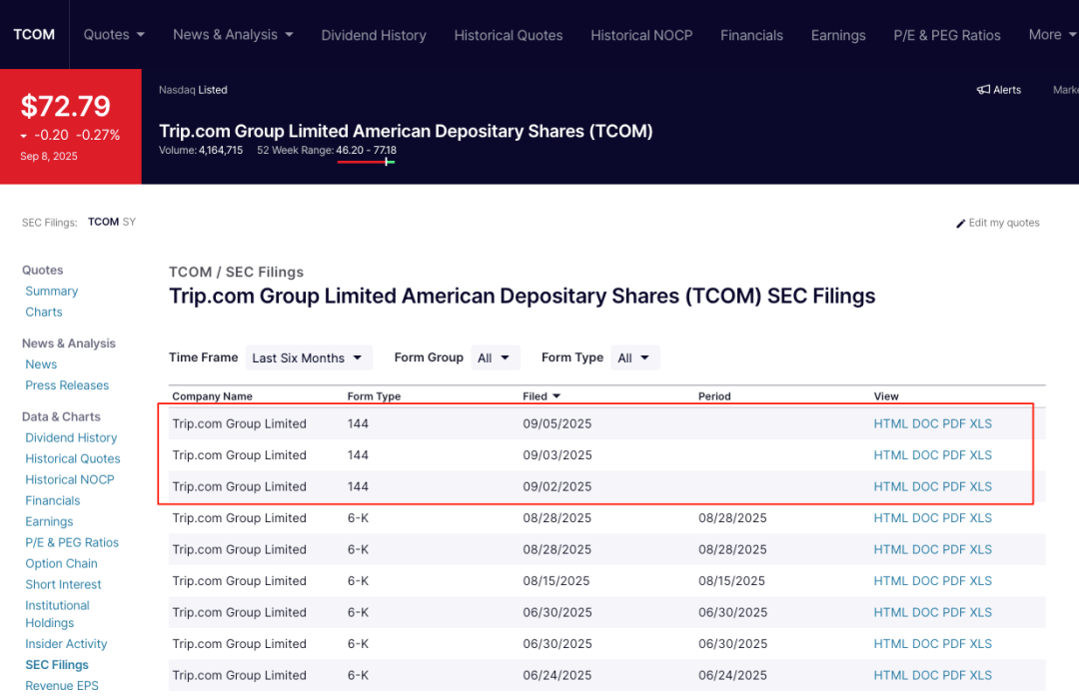Screen dimensions: 1079x697
Task: Expand the News & Analysis menu
Action: [233, 34]
